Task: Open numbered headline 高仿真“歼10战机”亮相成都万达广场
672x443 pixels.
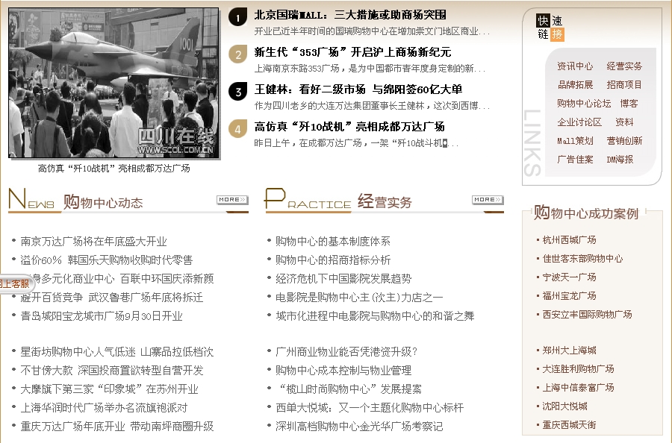Action: point(349,127)
